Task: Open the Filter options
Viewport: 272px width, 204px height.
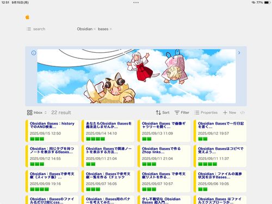Action: tap(182, 113)
